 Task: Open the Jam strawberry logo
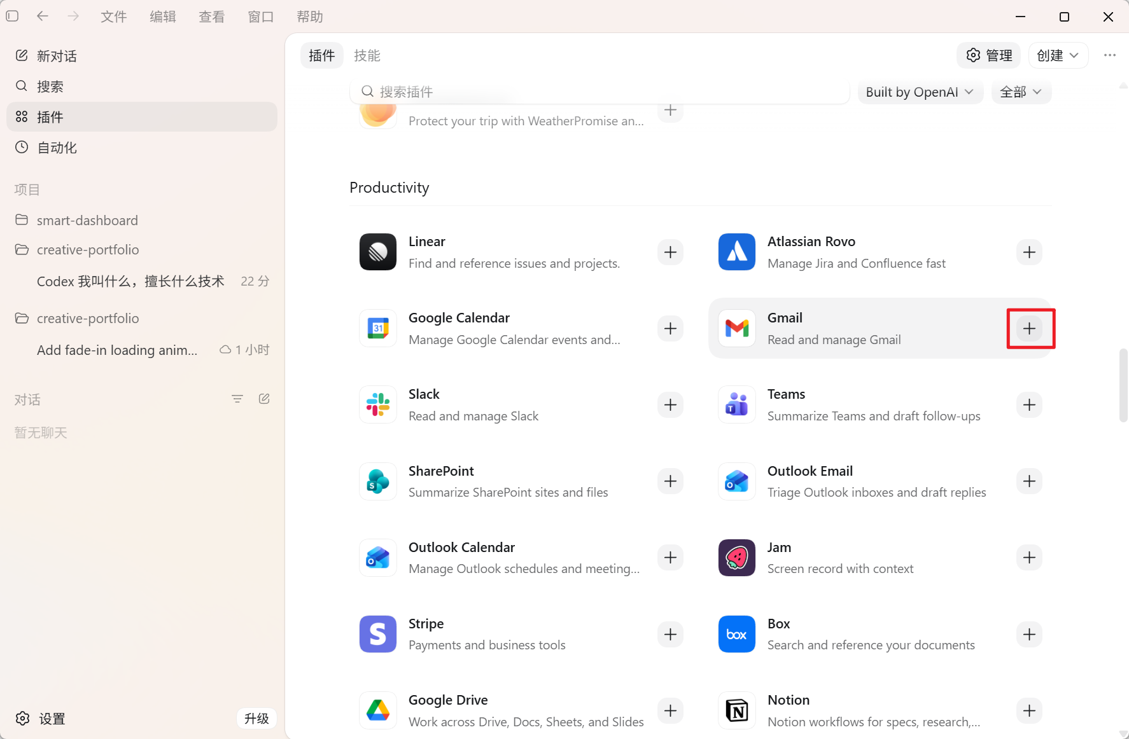(737, 558)
